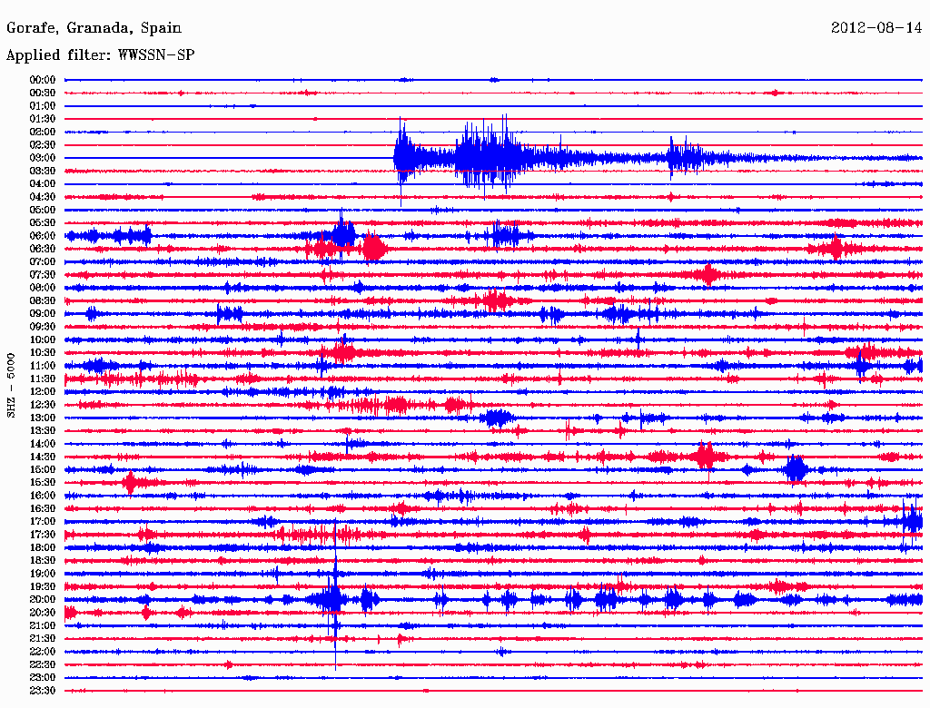
Task: Select the 03:00 time label
Action: pyautogui.click(x=42, y=158)
